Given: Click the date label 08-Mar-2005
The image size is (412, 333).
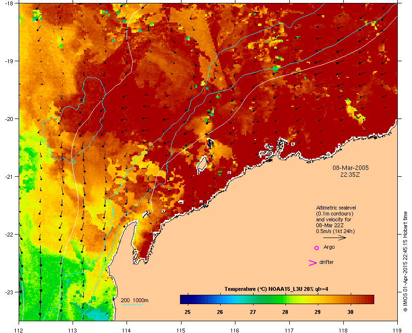Looking at the screenshot, I should click(x=351, y=167).
